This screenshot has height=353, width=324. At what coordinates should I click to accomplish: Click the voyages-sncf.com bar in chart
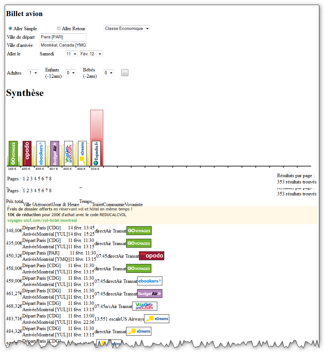click(x=69, y=153)
